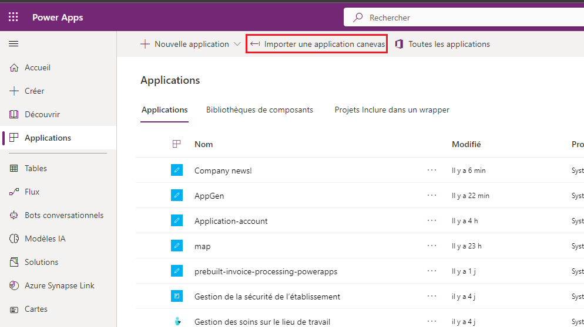Open prebuilt-invoice-processing-powerapps app link
The image size is (584, 327).
[266, 272]
